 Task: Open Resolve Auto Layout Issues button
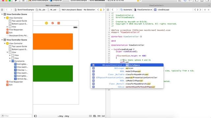point(103,116)
